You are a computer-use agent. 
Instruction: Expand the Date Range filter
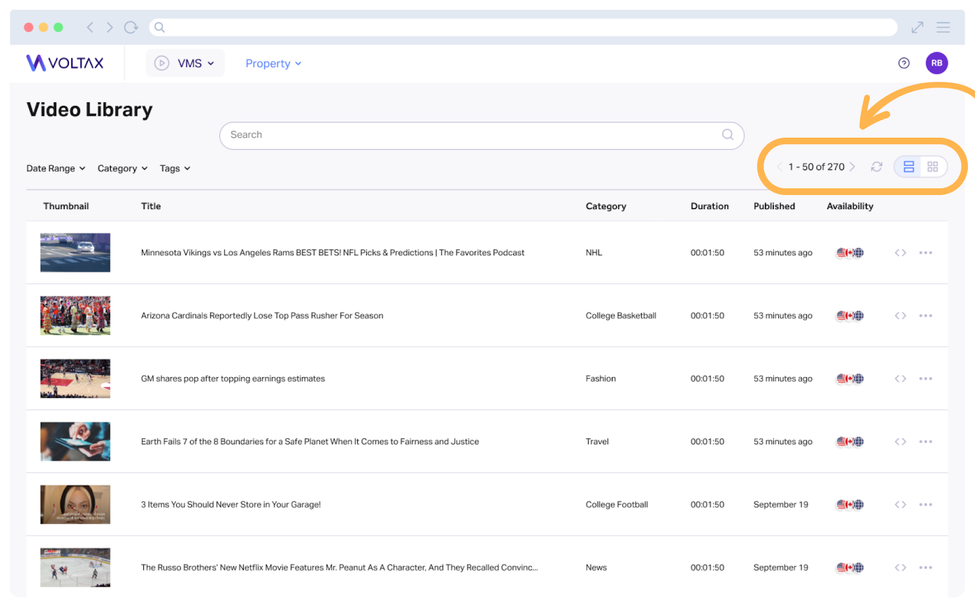click(55, 169)
